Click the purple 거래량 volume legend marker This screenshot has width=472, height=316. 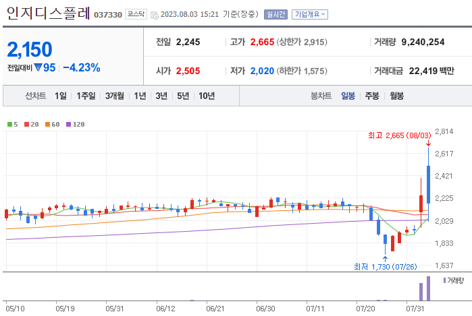[x=444, y=280]
